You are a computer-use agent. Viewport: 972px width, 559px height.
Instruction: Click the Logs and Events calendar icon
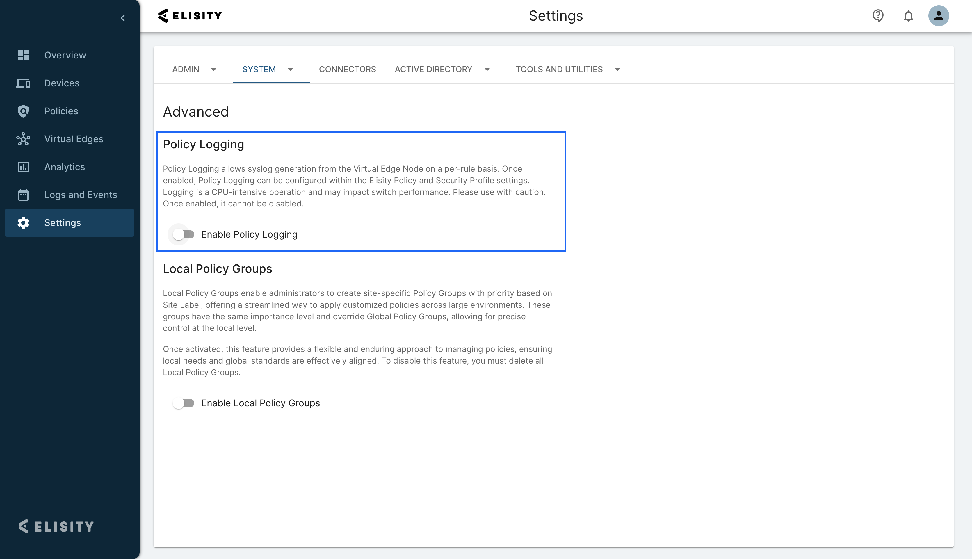pyautogui.click(x=24, y=195)
